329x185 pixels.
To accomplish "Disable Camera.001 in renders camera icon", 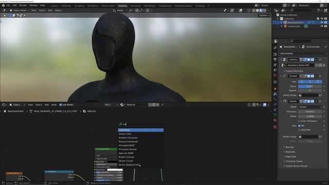I will [325, 26].
